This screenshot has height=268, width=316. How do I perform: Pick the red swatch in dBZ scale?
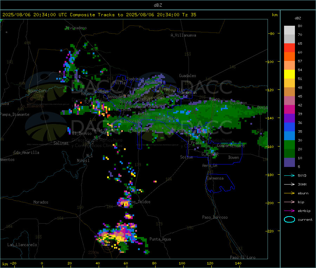click(289, 48)
